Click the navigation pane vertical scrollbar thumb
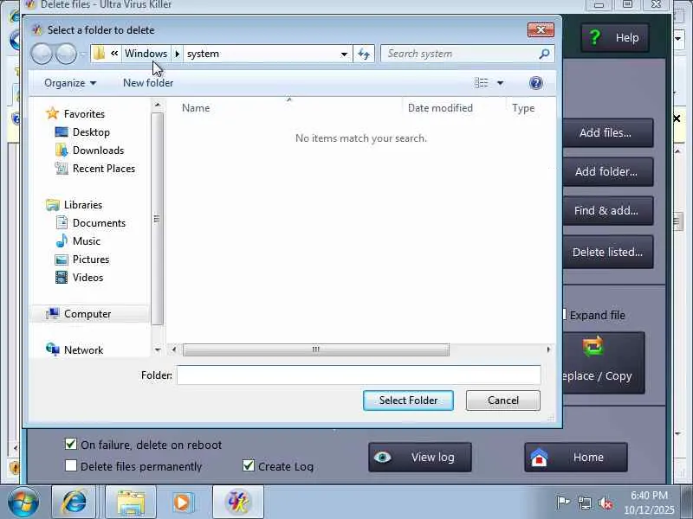Screen dimensions: 693x519 pos(157,219)
